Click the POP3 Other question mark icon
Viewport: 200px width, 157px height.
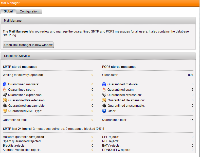point(104,111)
